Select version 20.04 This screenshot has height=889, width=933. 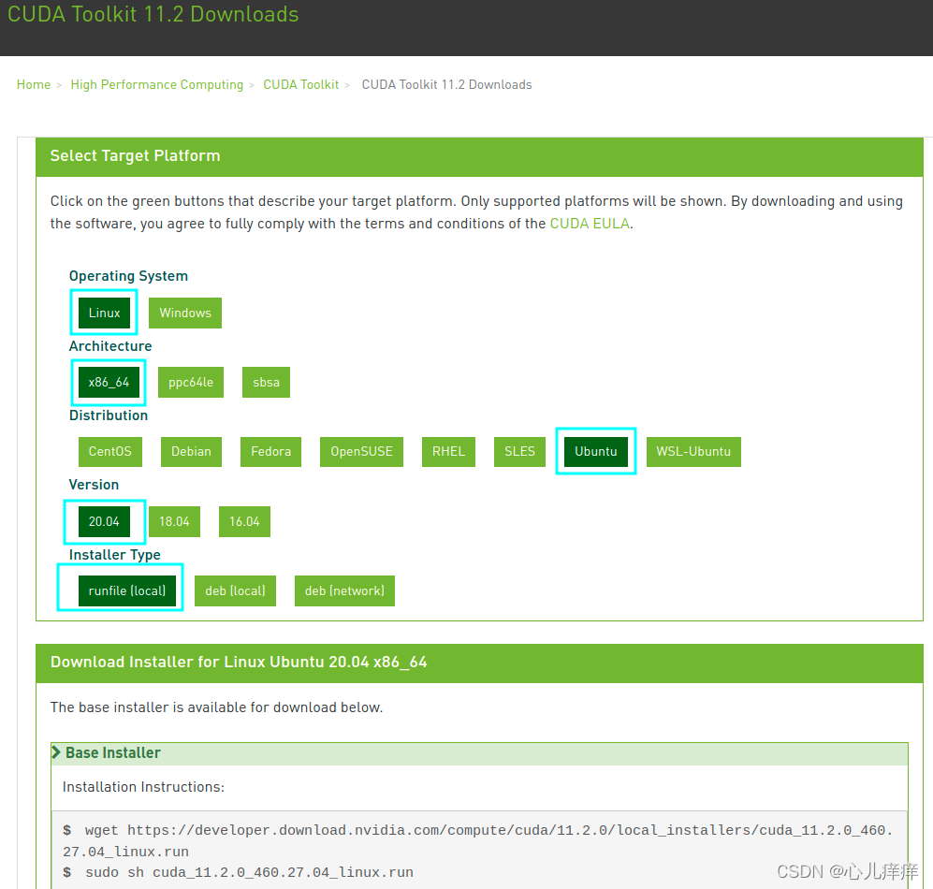104,522
